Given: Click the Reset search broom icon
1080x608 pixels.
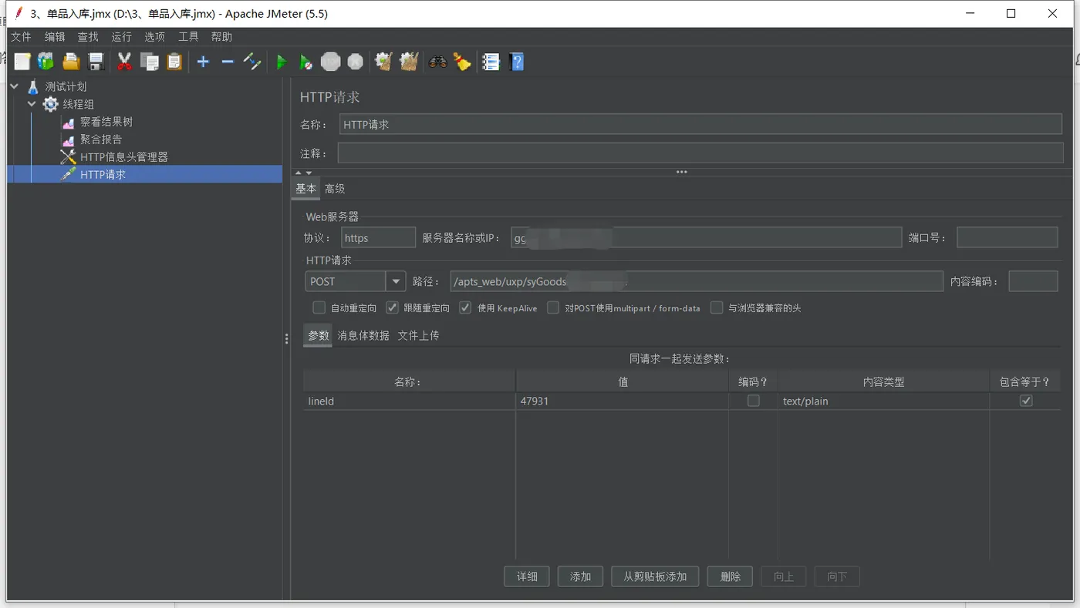Looking at the screenshot, I should (462, 62).
